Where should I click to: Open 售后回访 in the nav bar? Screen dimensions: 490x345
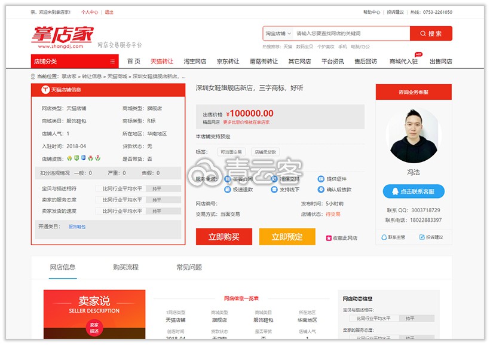coord(366,62)
